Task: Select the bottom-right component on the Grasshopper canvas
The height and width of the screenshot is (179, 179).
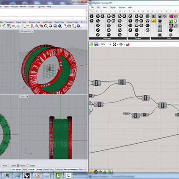Action: 177,115
